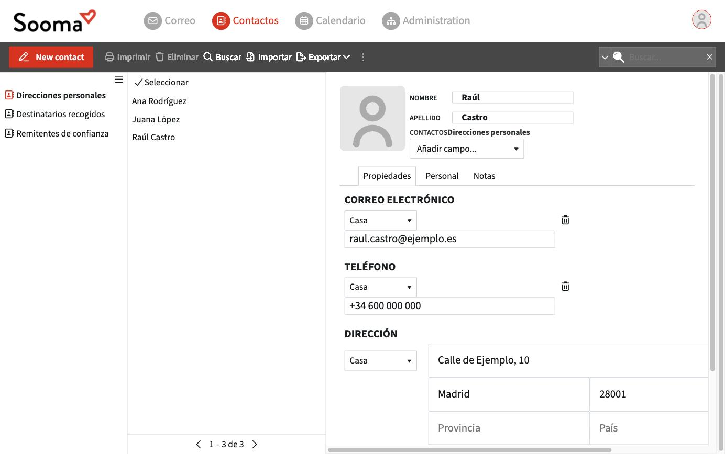Open the three-dot more actions menu

363,57
